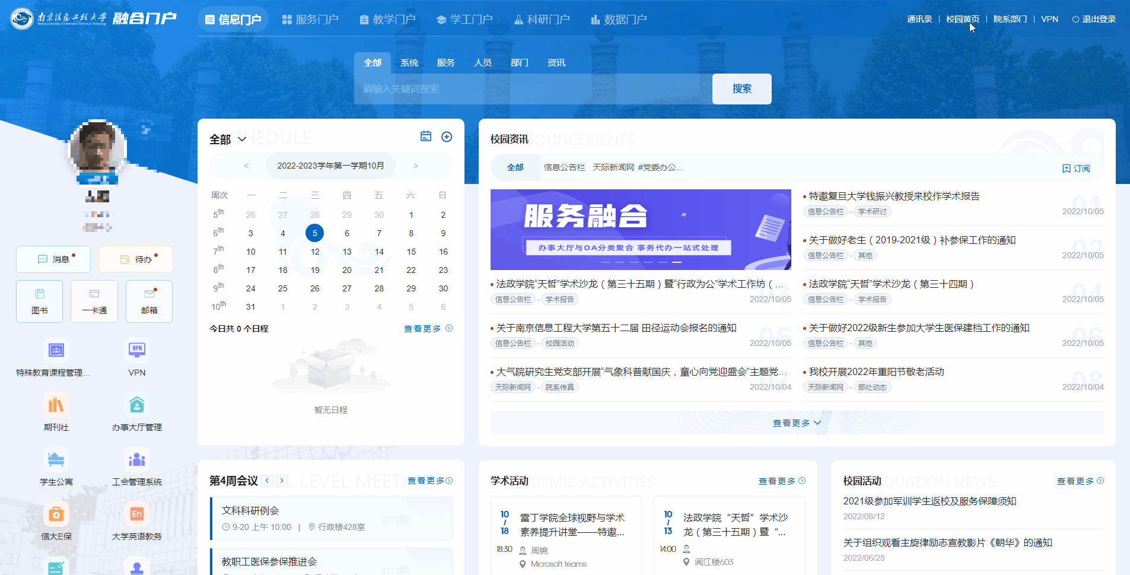Expand the 全部 schedule dropdown

[227, 139]
